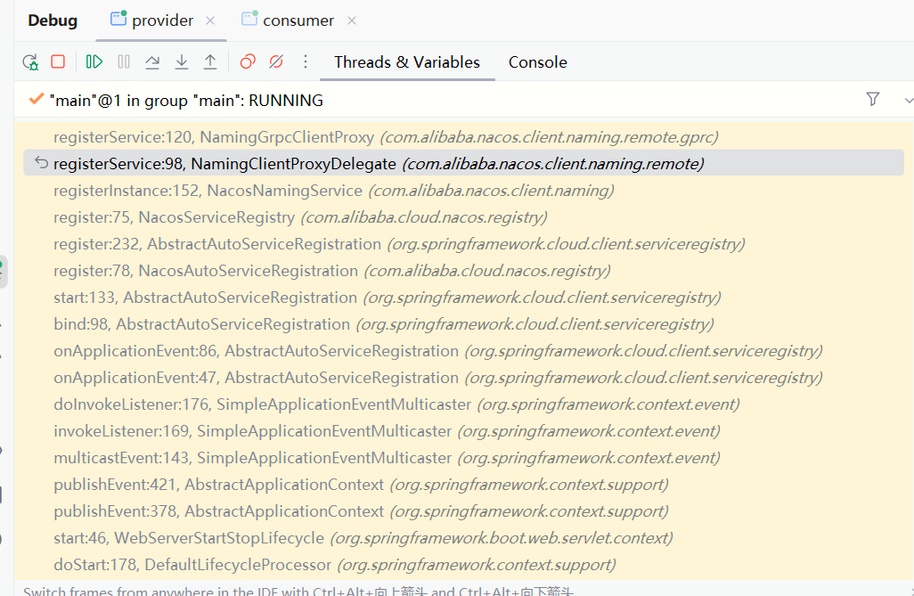Open the More debugger actions menu
Screen dimensions: 914x596
pos(306,61)
